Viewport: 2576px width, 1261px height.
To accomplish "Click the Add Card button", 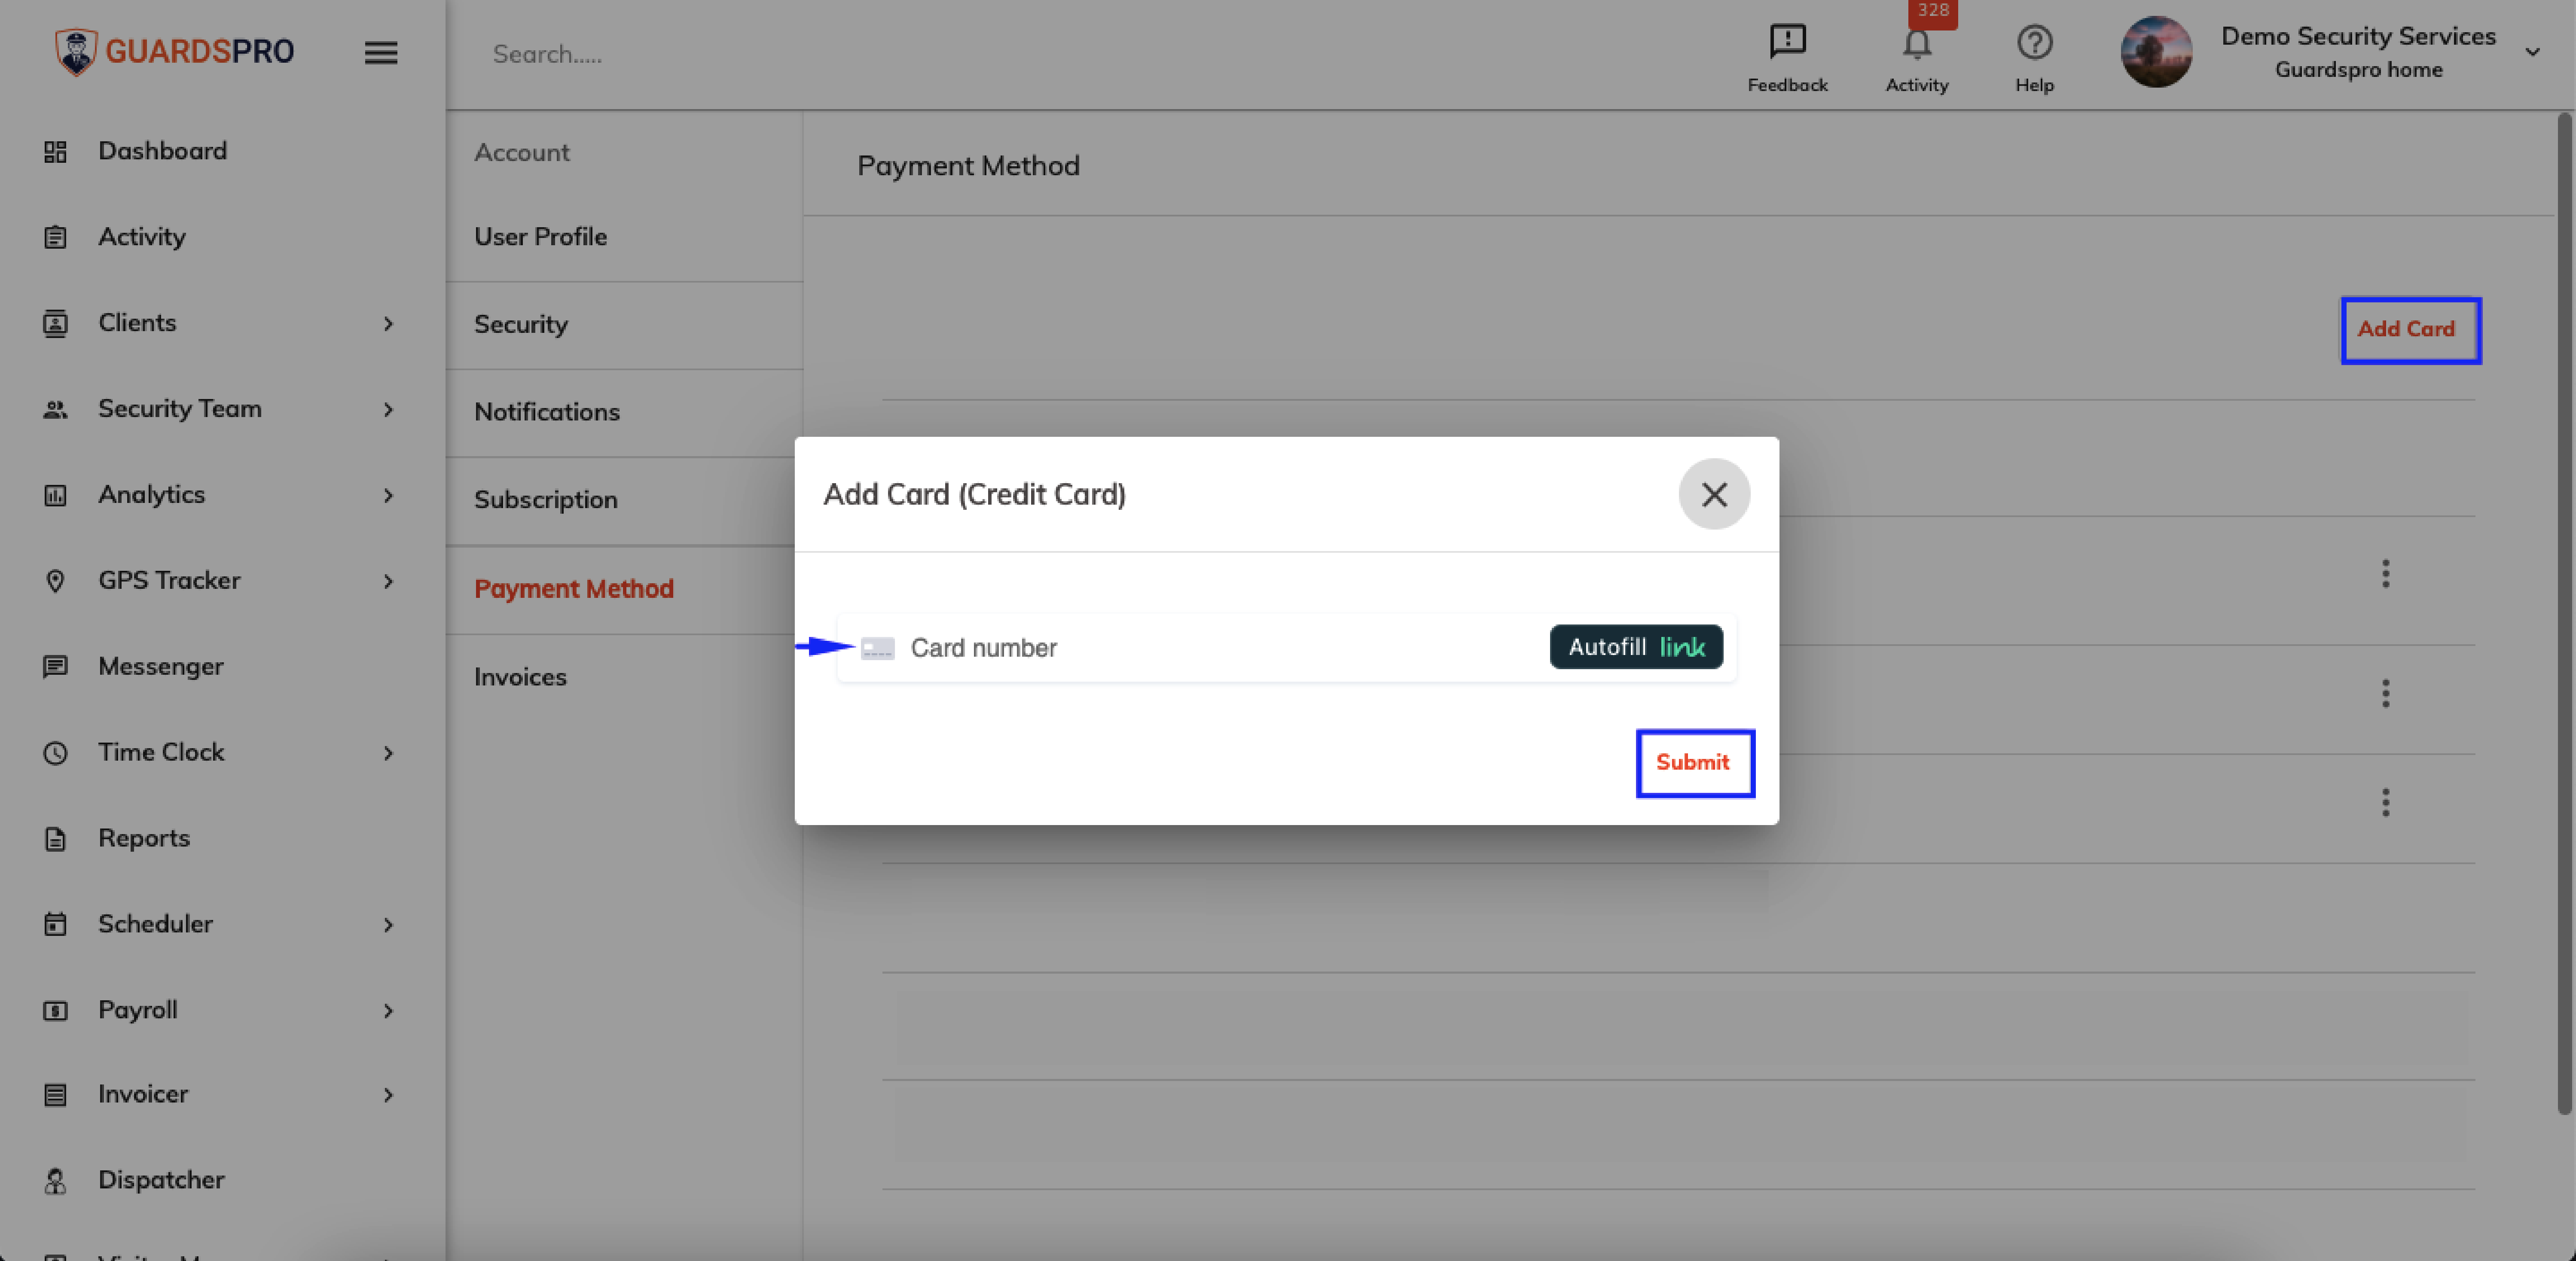I will (x=2410, y=330).
